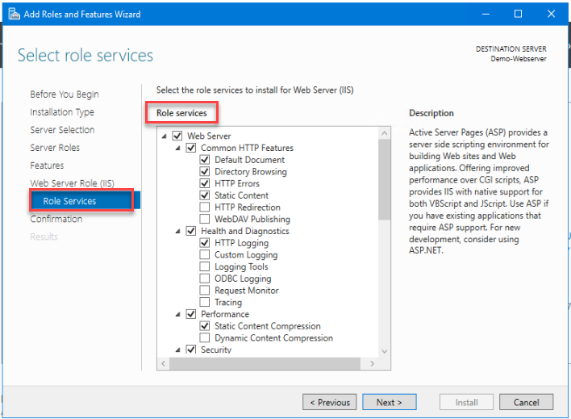This screenshot has height=419, width=571.
Task: Click the horizontal scroll left arrow
Action: [163, 363]
